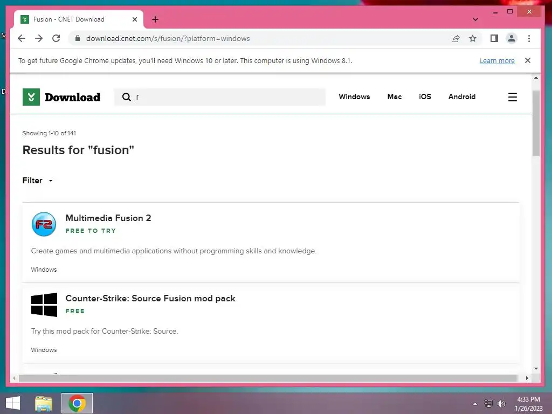Click the Counter-Strike mod pack Windows logo icon
This screenshot has height=414, width=552.
(44, 305)
